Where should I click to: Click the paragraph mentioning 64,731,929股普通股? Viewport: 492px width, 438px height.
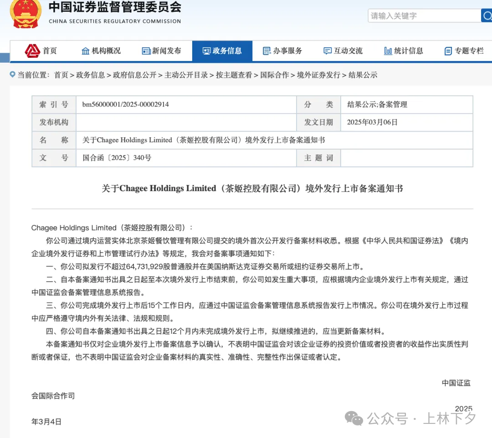pyautogui.click(x=205, y=267)
